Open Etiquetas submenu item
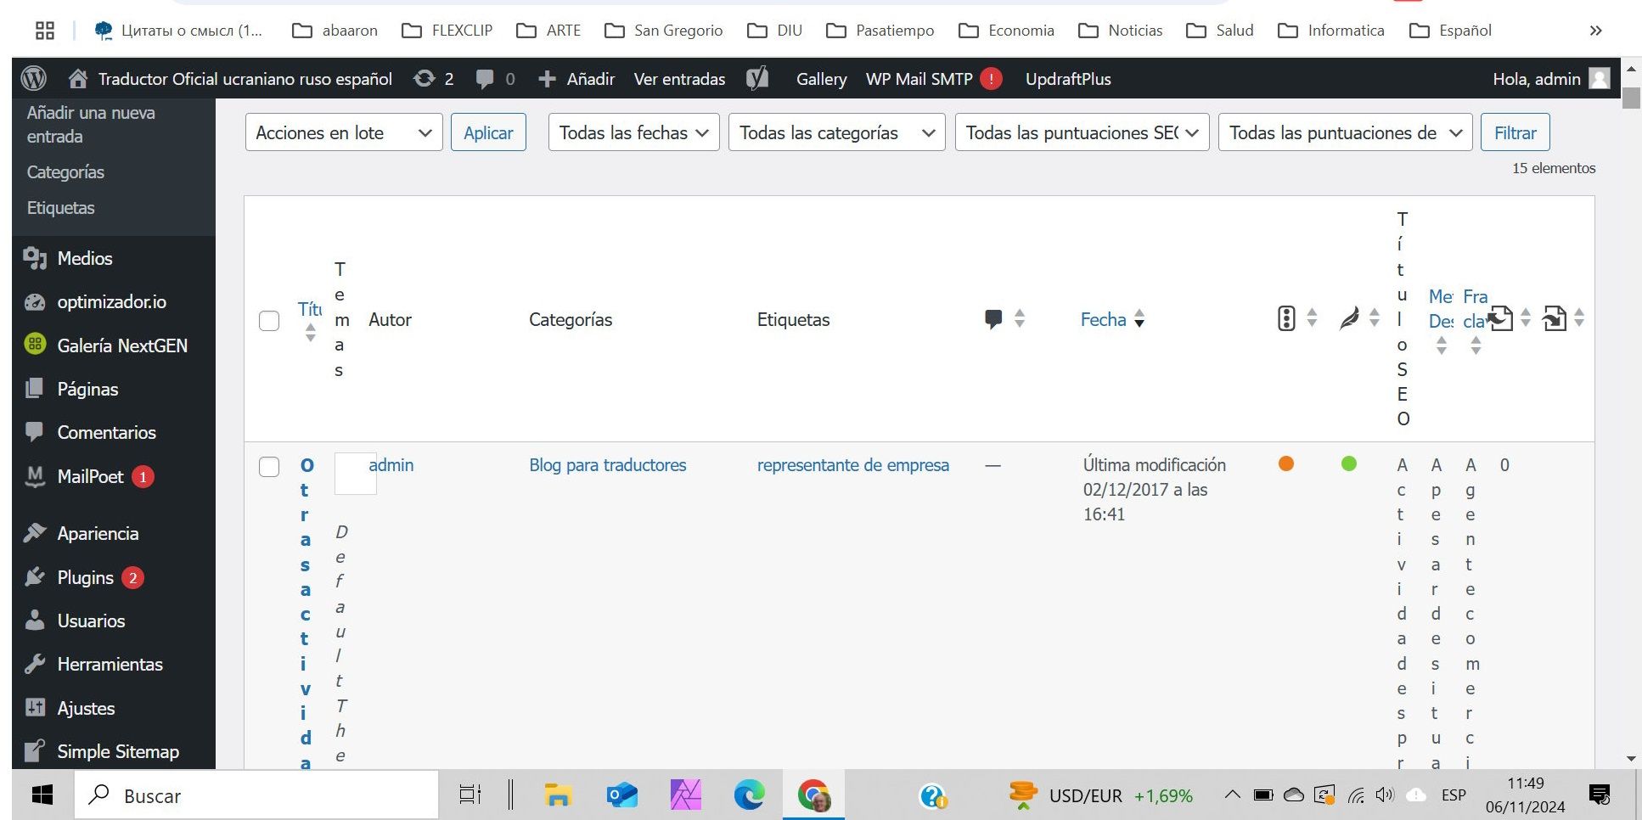Viewport: 1642px width, 820px height. pos(60,208)
